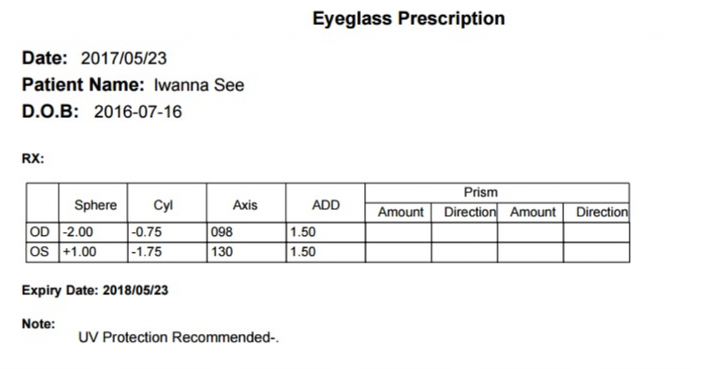The image size is (721, 369).
Task: Select the OD row label
Action: [x=39, y=232]
